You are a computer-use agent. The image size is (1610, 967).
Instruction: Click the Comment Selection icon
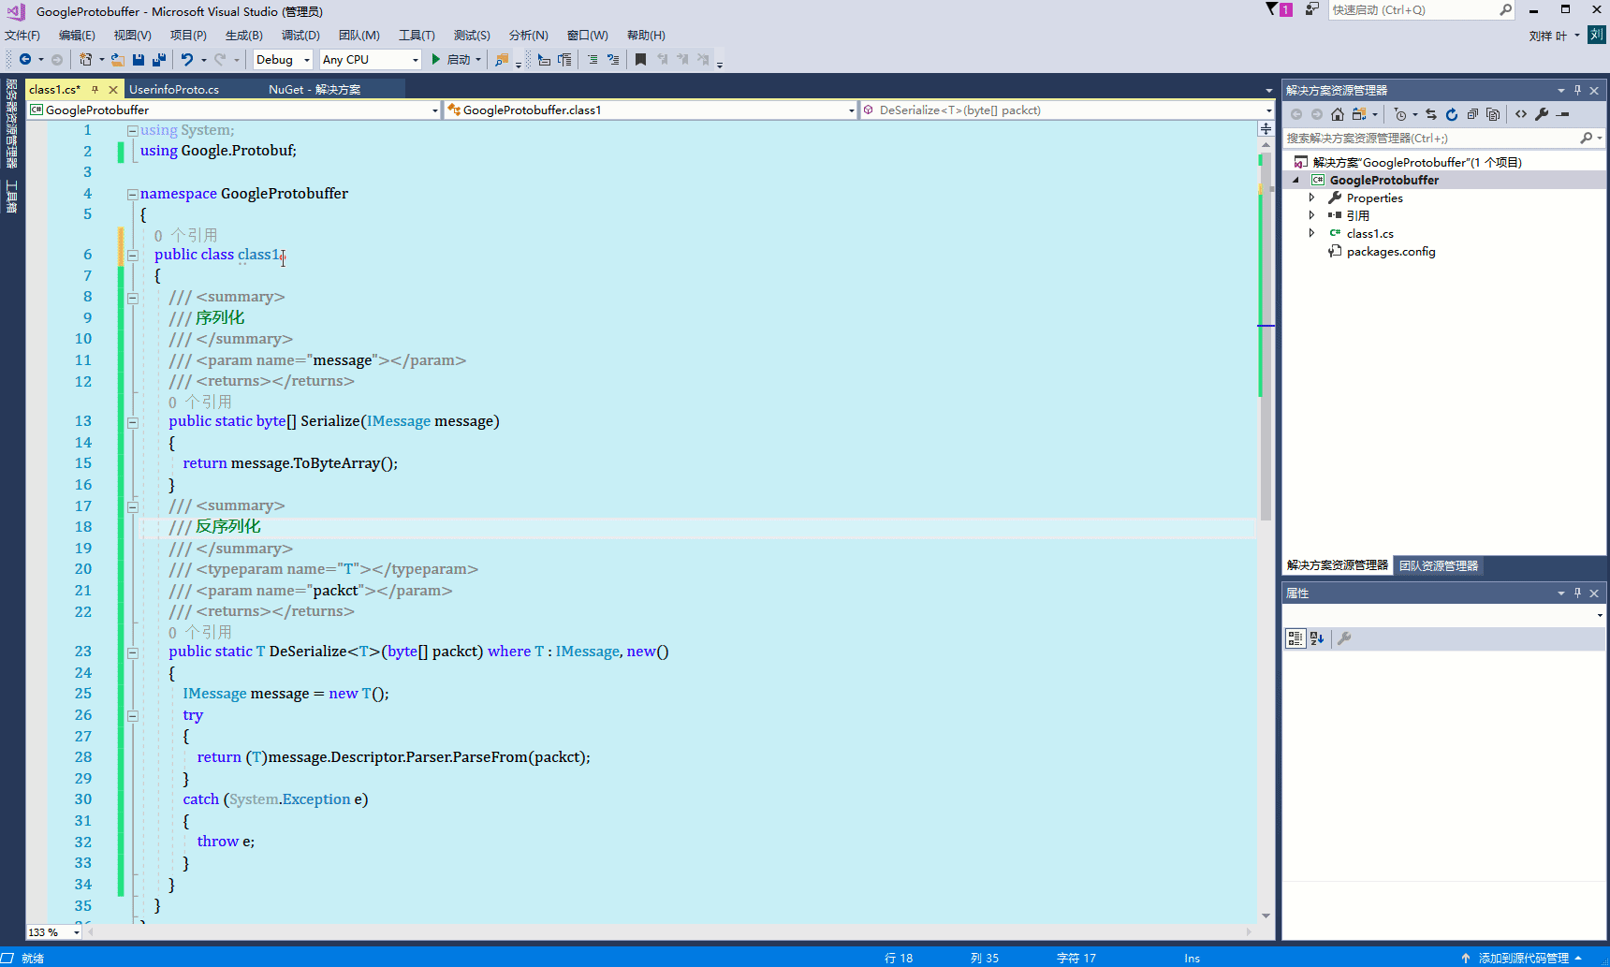click(x=593, y=59)
